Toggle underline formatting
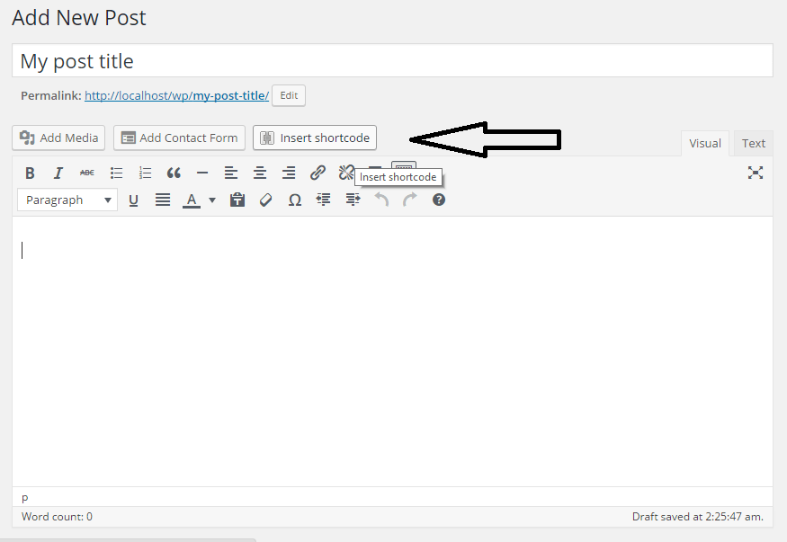 click(x=133, y=200)
